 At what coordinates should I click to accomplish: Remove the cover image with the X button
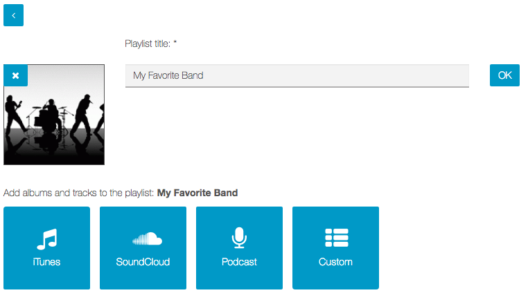[15, 75]
